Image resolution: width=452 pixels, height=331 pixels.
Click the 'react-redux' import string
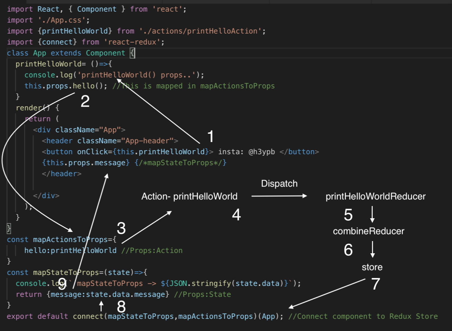[132, 42]
